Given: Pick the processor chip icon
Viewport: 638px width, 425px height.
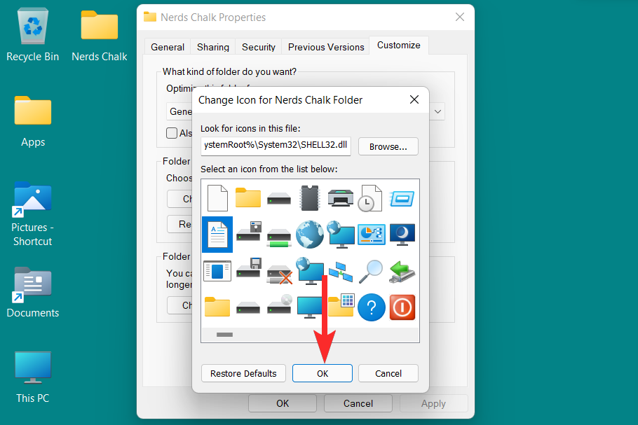Looking at the screenshot, I should tap(310, 198).
